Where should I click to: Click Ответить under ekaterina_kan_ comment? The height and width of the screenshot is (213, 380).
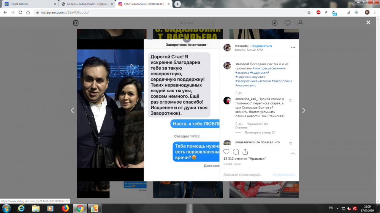pyautogui.click(x=241, y=127)
